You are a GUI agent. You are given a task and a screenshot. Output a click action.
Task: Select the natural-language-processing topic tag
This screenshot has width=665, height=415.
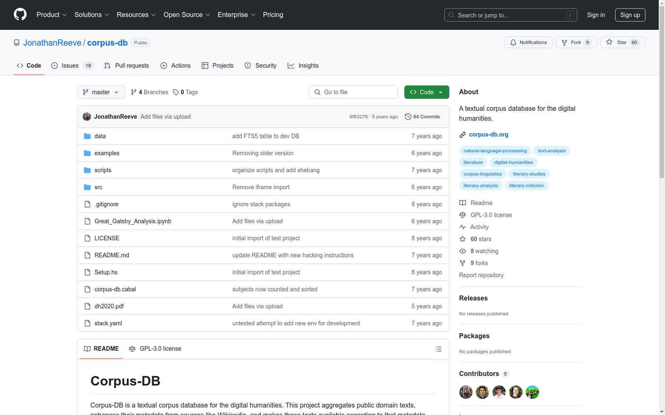click(x=495, y=151)
